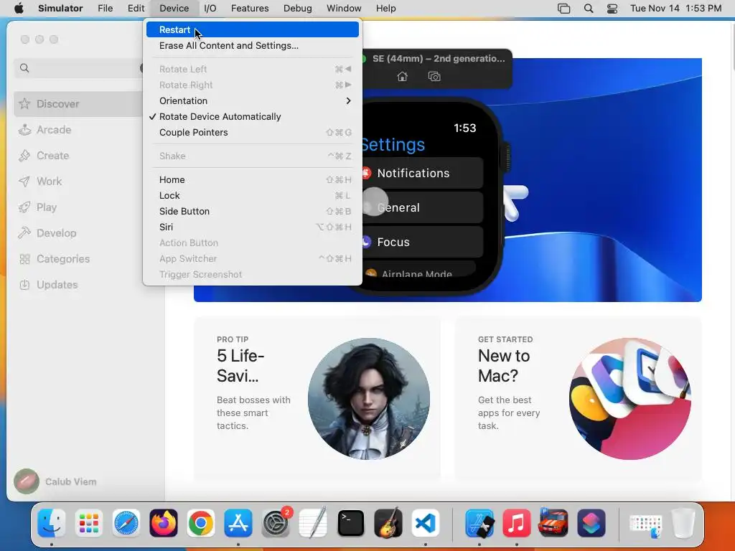The width and height of the screenshot is (735, 551).
Task: Toggle Rotate Device Automatically
Action: tap(252, 117)
